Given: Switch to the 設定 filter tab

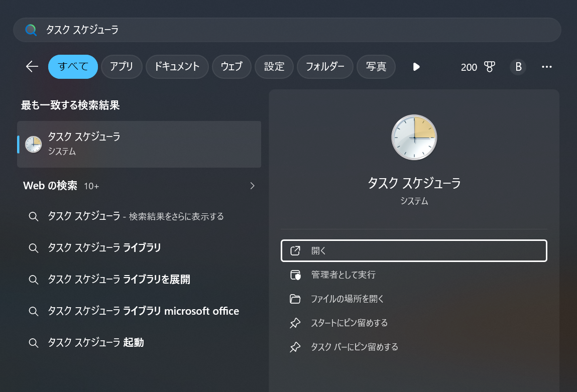Looking at the screenshot, I should coord(274,66).
